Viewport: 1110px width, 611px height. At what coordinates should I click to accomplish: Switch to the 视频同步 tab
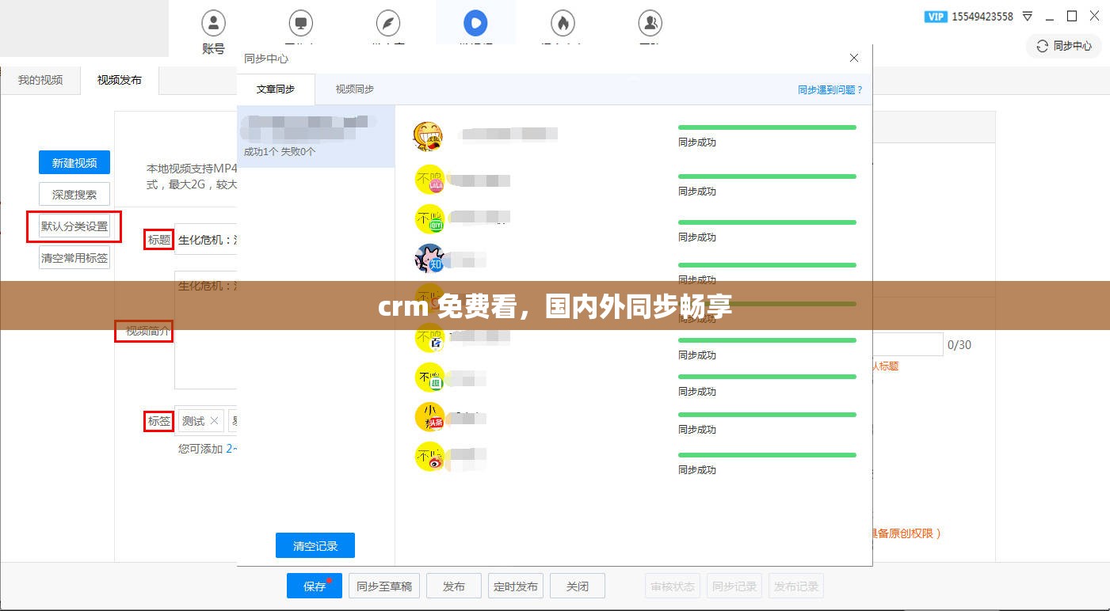tap(353, 89)
